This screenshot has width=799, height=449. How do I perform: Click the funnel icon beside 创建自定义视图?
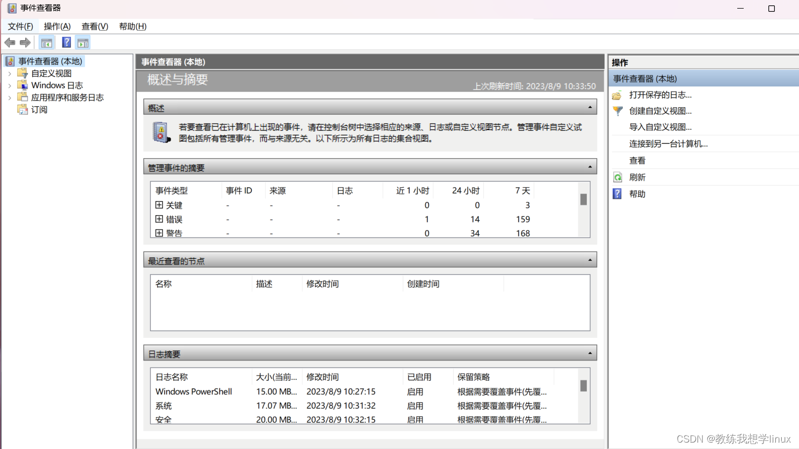(x=618, y=111)
